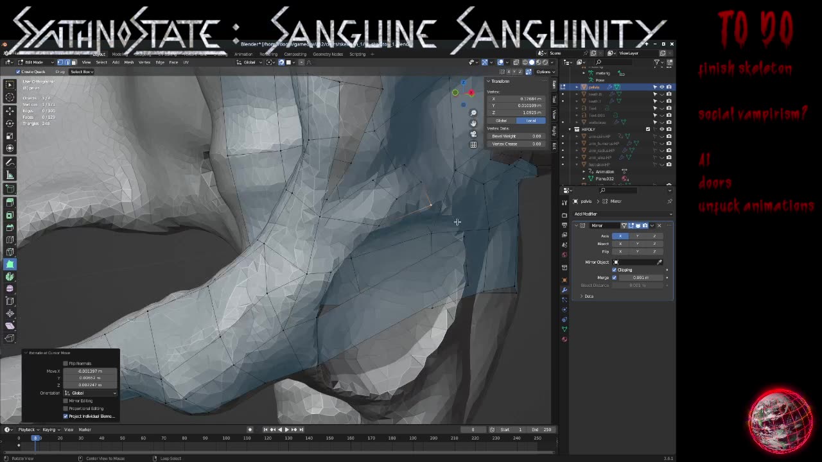Expand the Data section of Mirror modifier
Image resolution: width=822 pixels, height=462 pixels.
586,296
